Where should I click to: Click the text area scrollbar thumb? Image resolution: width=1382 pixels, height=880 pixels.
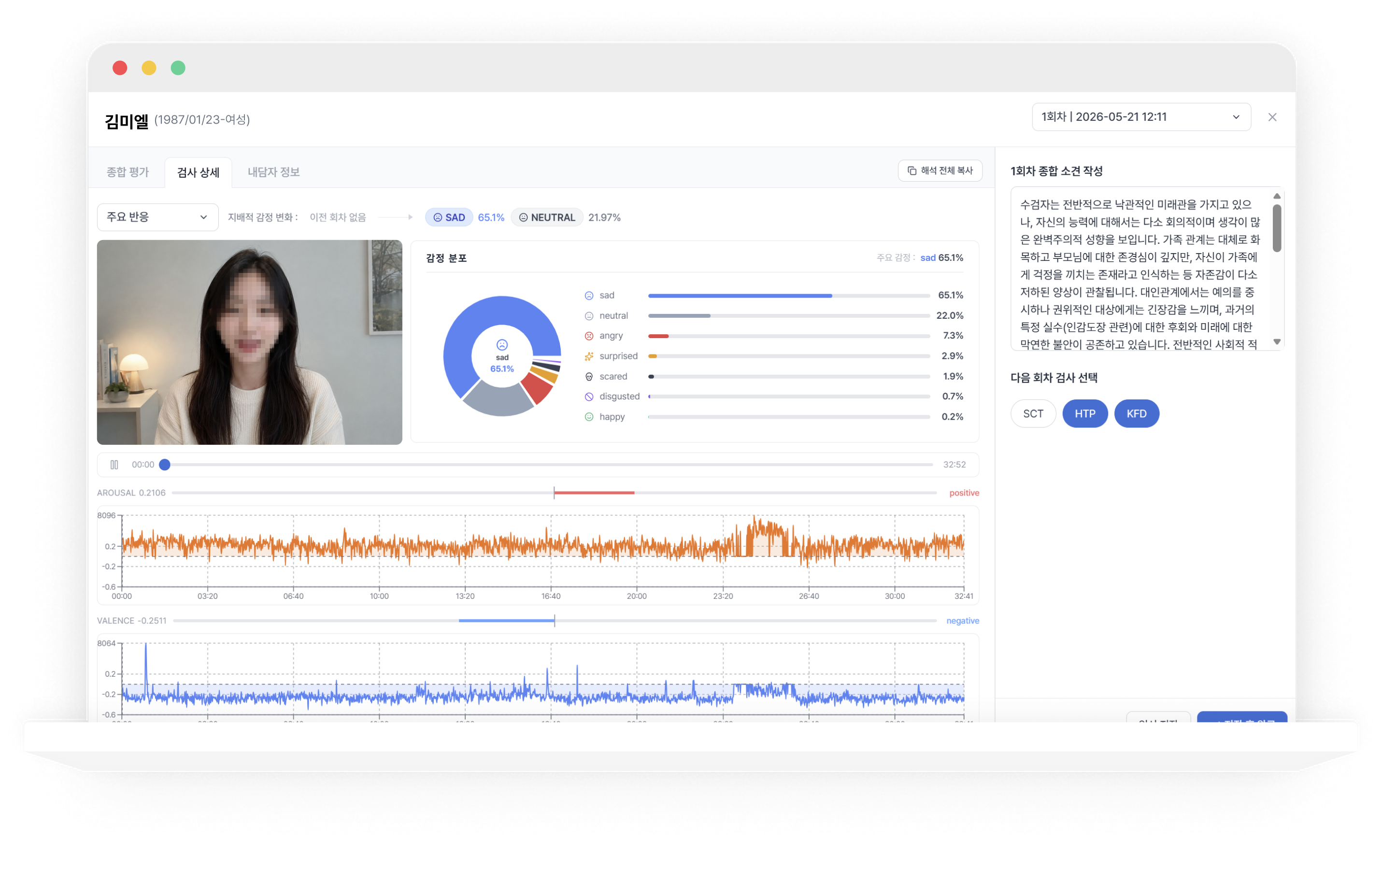coord(1277,228)
